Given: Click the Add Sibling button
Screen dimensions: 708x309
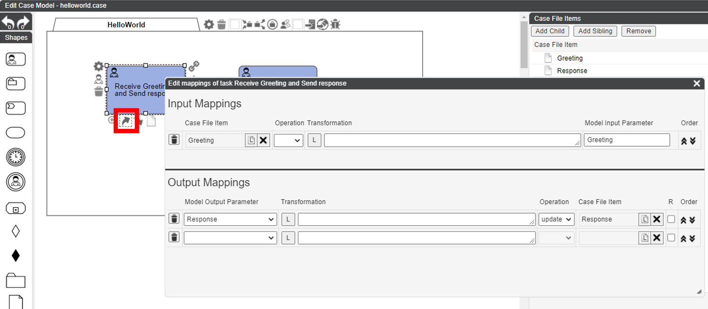Looking at the screenshot, I should (x=595, y=31).
